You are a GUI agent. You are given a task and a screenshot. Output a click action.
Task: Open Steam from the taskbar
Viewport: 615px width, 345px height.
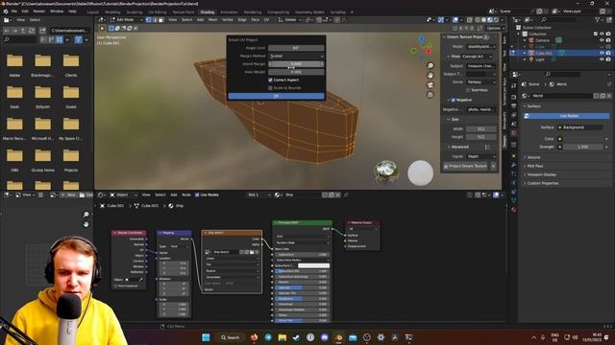pos(296,337)
